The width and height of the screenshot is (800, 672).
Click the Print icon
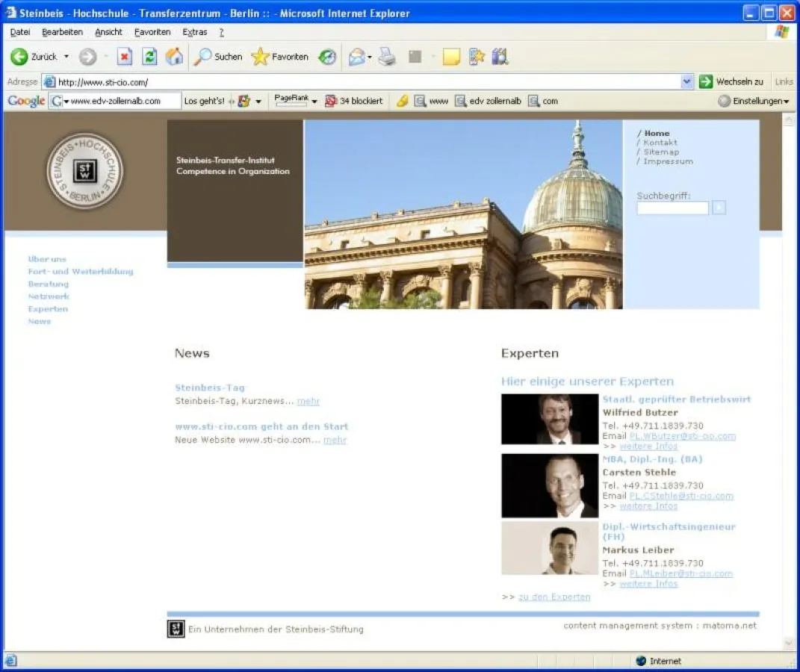coord(385,56)
